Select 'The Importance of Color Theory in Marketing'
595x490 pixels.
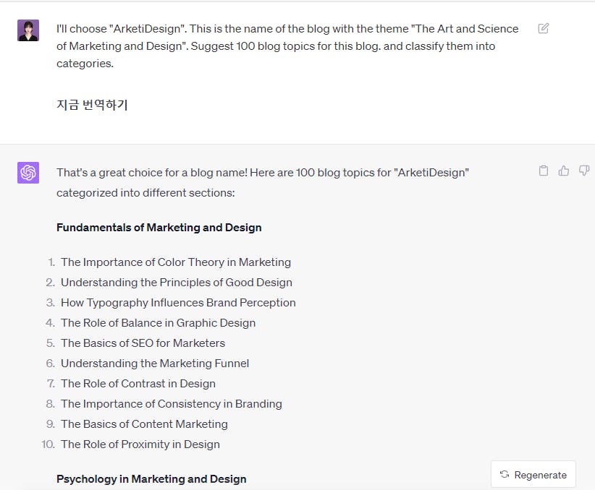point(176,262)
